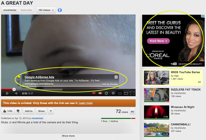Viewport: 206px width, 140px height.
Task: Like the video with thumbs-up button
Action: (8, 111)
